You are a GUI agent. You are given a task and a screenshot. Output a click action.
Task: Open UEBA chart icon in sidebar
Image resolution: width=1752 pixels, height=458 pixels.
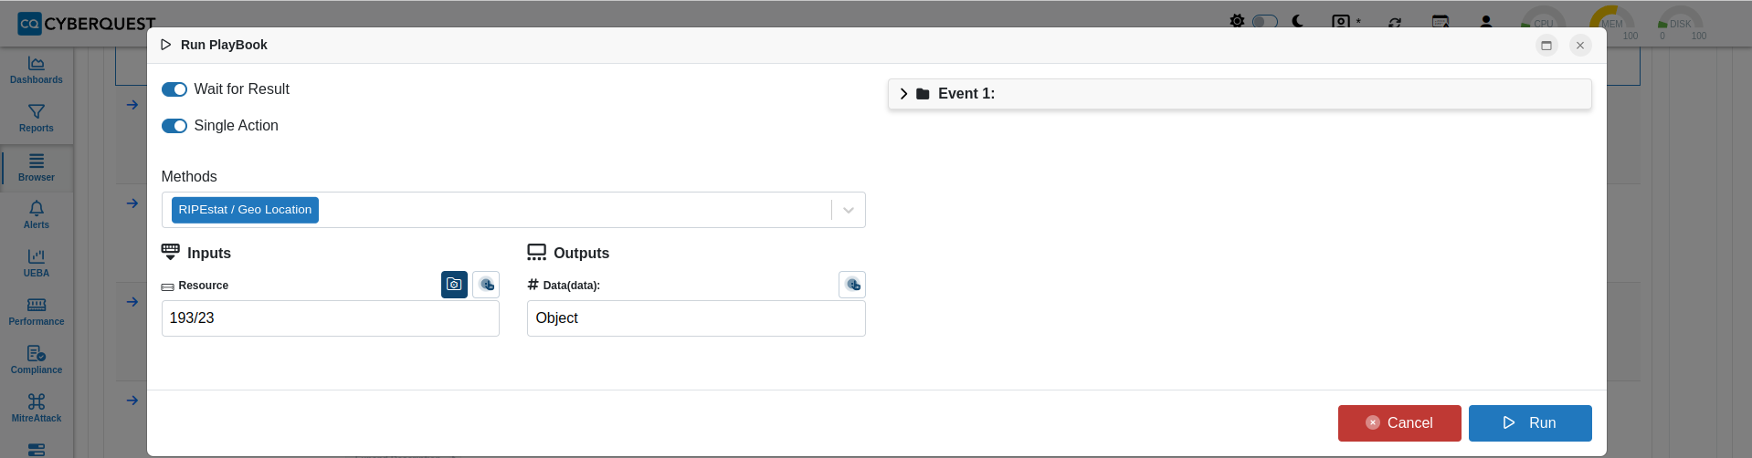[37, 264]
